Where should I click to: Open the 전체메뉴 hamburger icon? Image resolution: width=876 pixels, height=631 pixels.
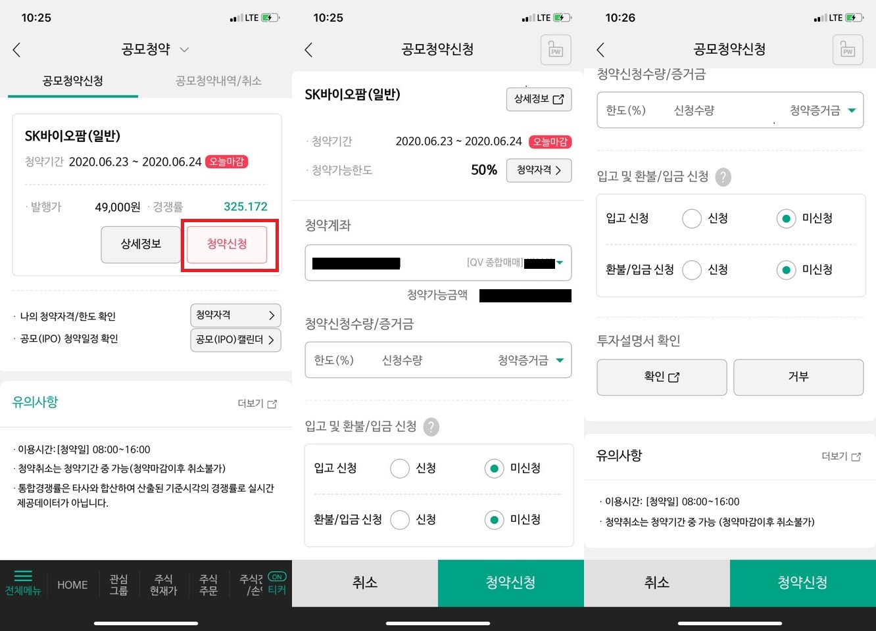(x=23, y=582)
